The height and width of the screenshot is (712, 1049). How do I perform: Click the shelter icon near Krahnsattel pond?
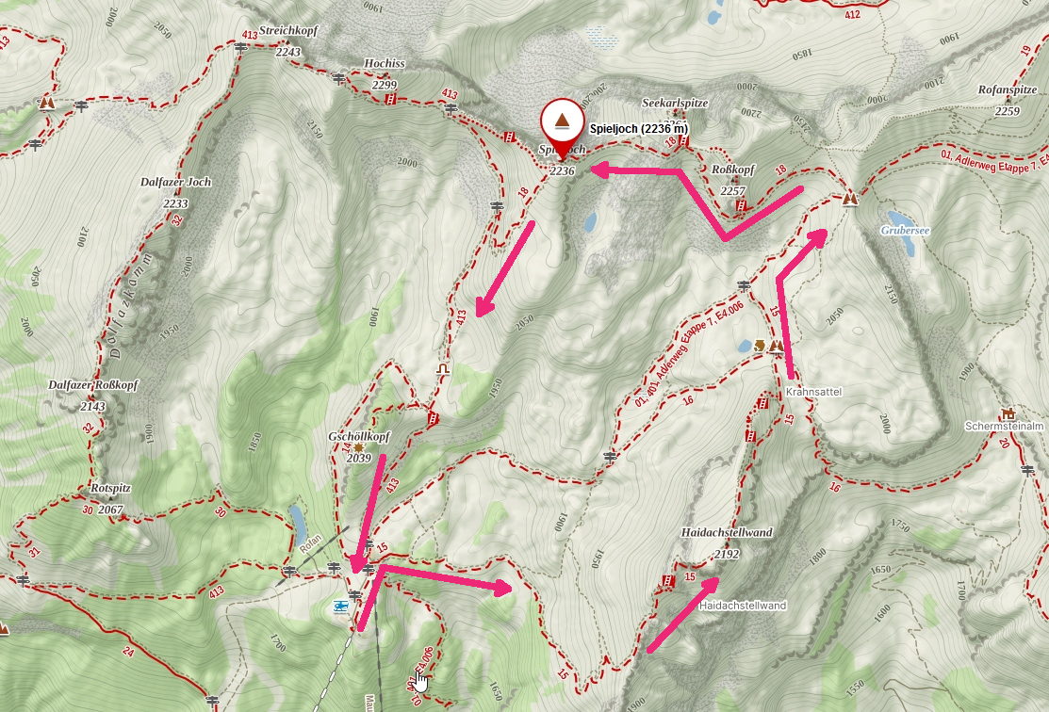coord(760,345)
